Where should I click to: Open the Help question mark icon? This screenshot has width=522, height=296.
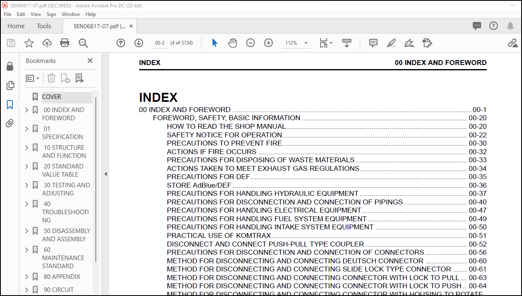coord(494,26)
